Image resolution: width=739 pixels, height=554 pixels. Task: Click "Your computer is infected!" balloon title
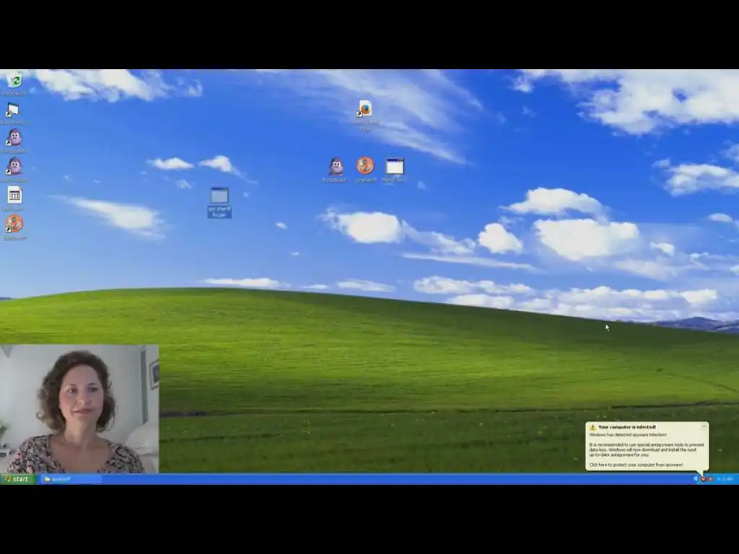point(627,427)
